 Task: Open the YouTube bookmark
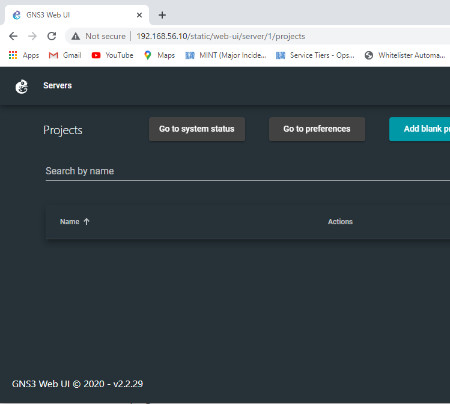pyautogui.click(x=112, y=55)
